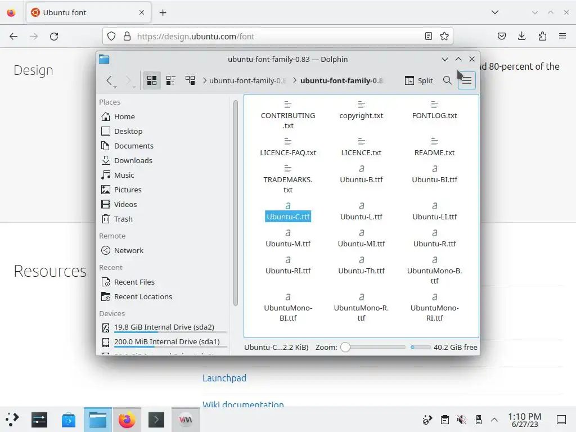Go back in Dolphin folder history
576x432 pixels.
[109, 80]
